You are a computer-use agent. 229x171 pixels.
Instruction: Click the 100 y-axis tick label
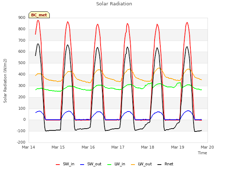(x=22, y=108)
